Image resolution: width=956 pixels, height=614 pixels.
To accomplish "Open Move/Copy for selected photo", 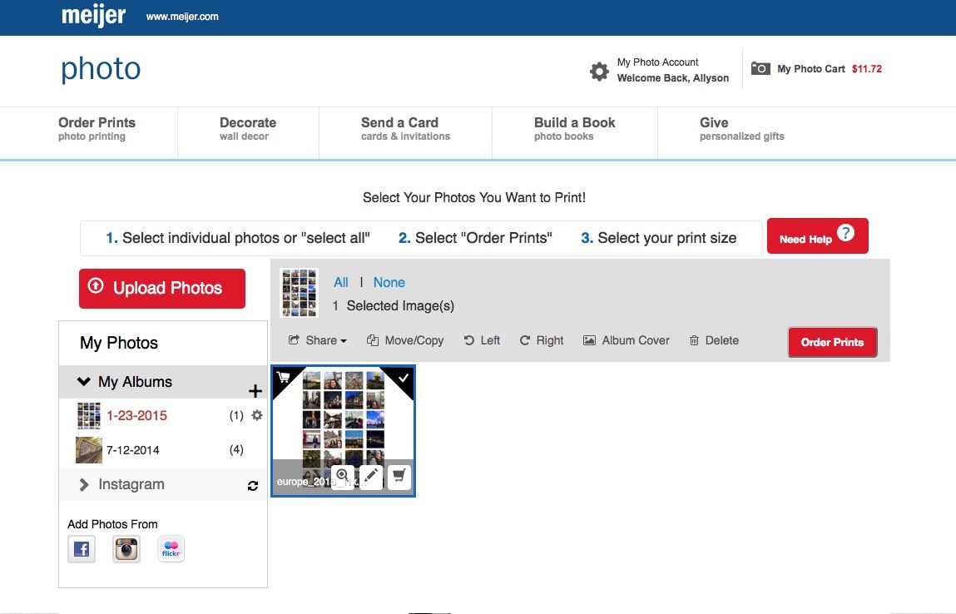I will (405, 340).
